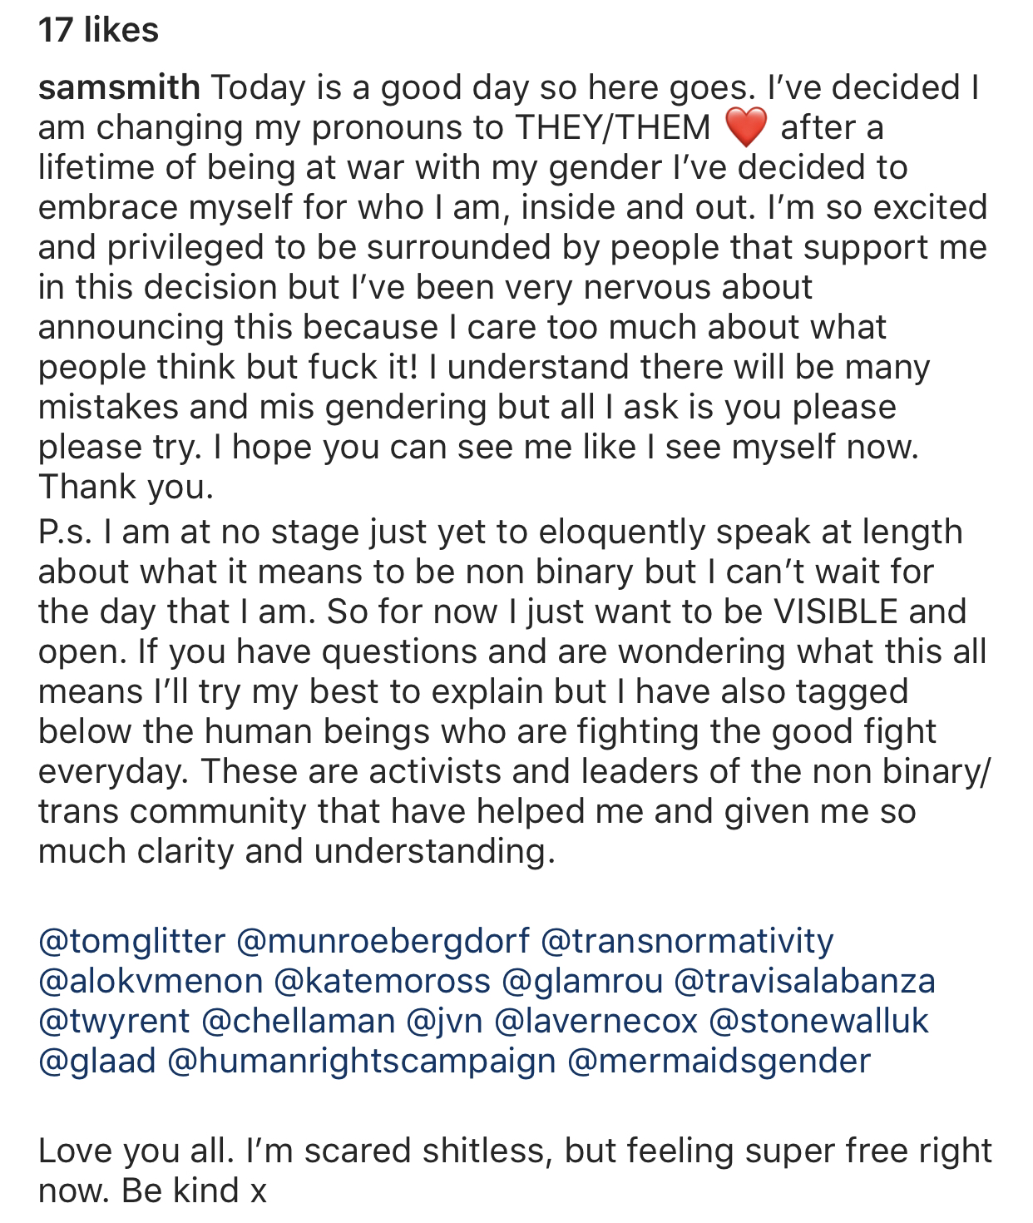Open the @tomglitter mention
The image size is (1033, 1223).
(131, 941)
